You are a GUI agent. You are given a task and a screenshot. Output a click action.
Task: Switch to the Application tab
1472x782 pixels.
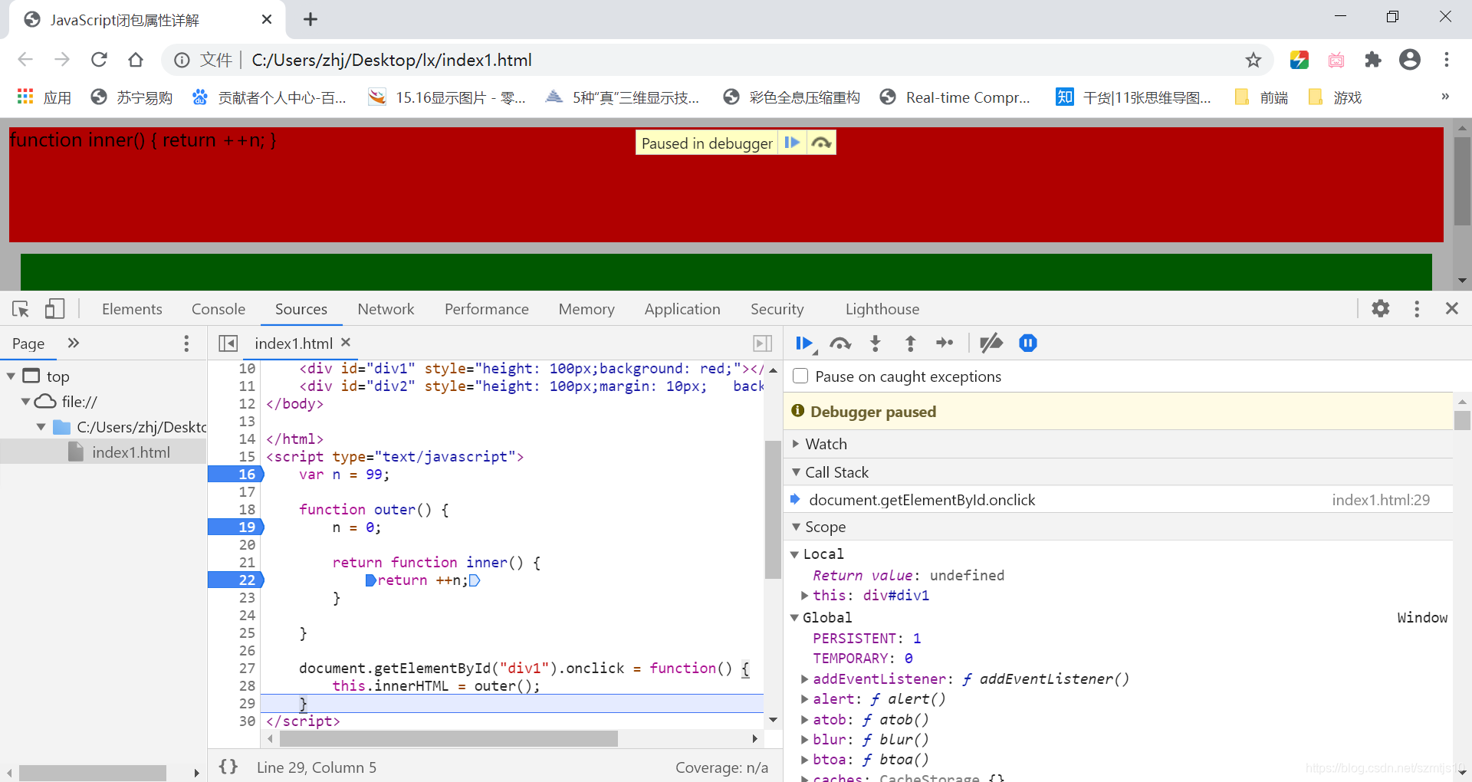(x=682, y=309)
